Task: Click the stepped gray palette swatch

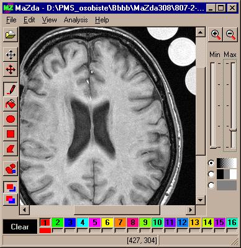Action: (227, 174)
